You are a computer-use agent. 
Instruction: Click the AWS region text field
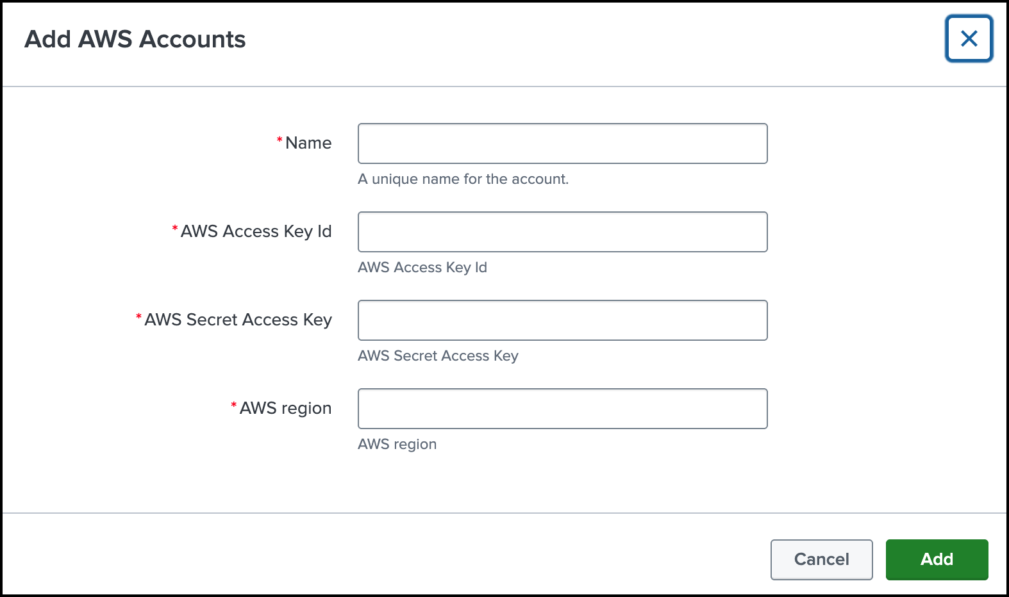point(562,408)
